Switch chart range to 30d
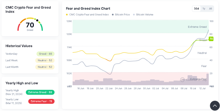 click(196, 9)
